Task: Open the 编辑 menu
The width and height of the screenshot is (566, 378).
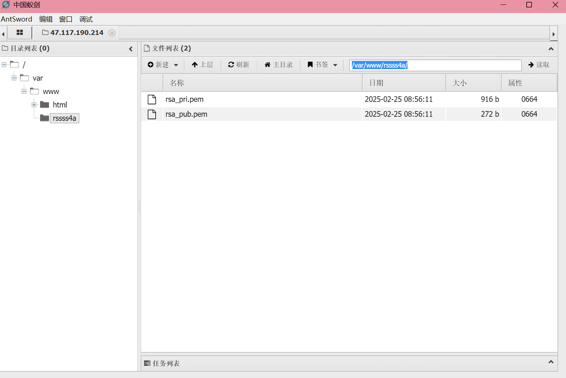Action: tap(46, 19)
